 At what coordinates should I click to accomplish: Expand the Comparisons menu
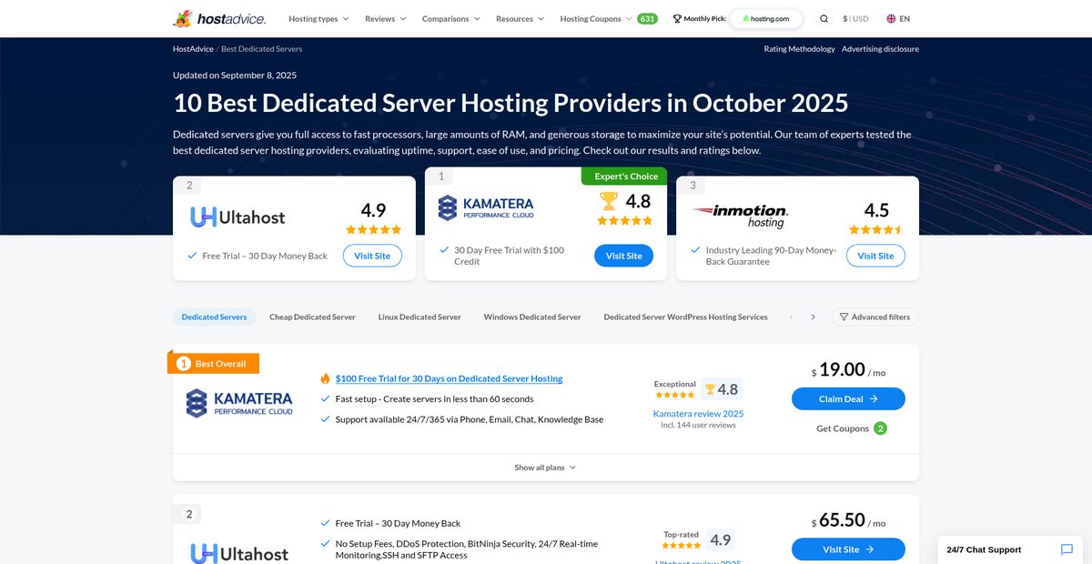coord(451,18)
